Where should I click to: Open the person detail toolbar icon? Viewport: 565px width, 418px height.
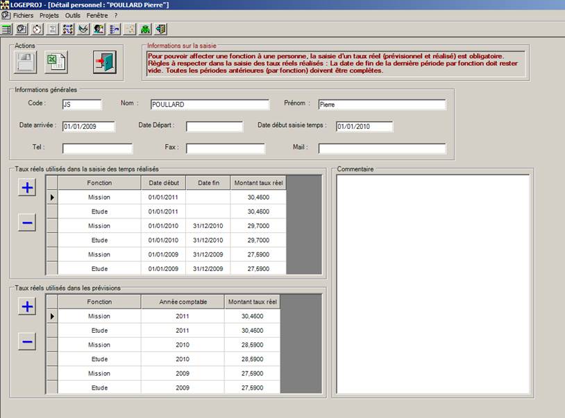[x=98, y=28]
